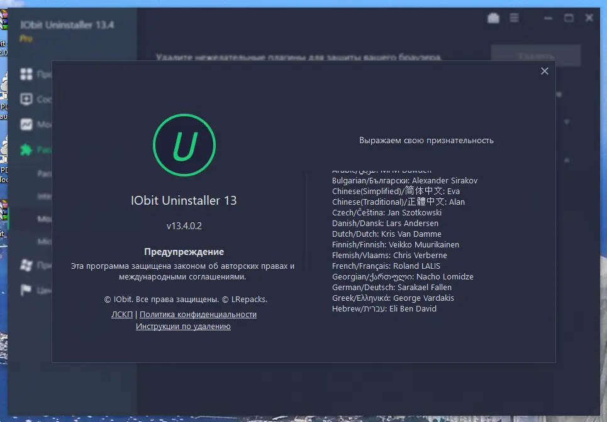Image resolution: width=607 pixels, height=422 pixels.
Task: Open the toolbox briefcase icon in title bar
Action: (493, 18)
